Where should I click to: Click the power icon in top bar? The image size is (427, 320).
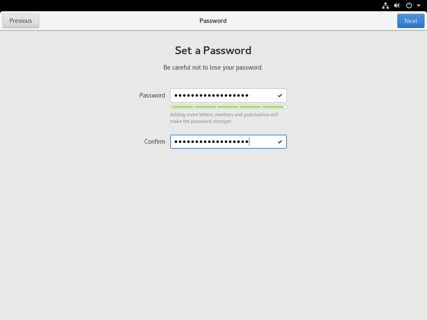click(409, 5)
